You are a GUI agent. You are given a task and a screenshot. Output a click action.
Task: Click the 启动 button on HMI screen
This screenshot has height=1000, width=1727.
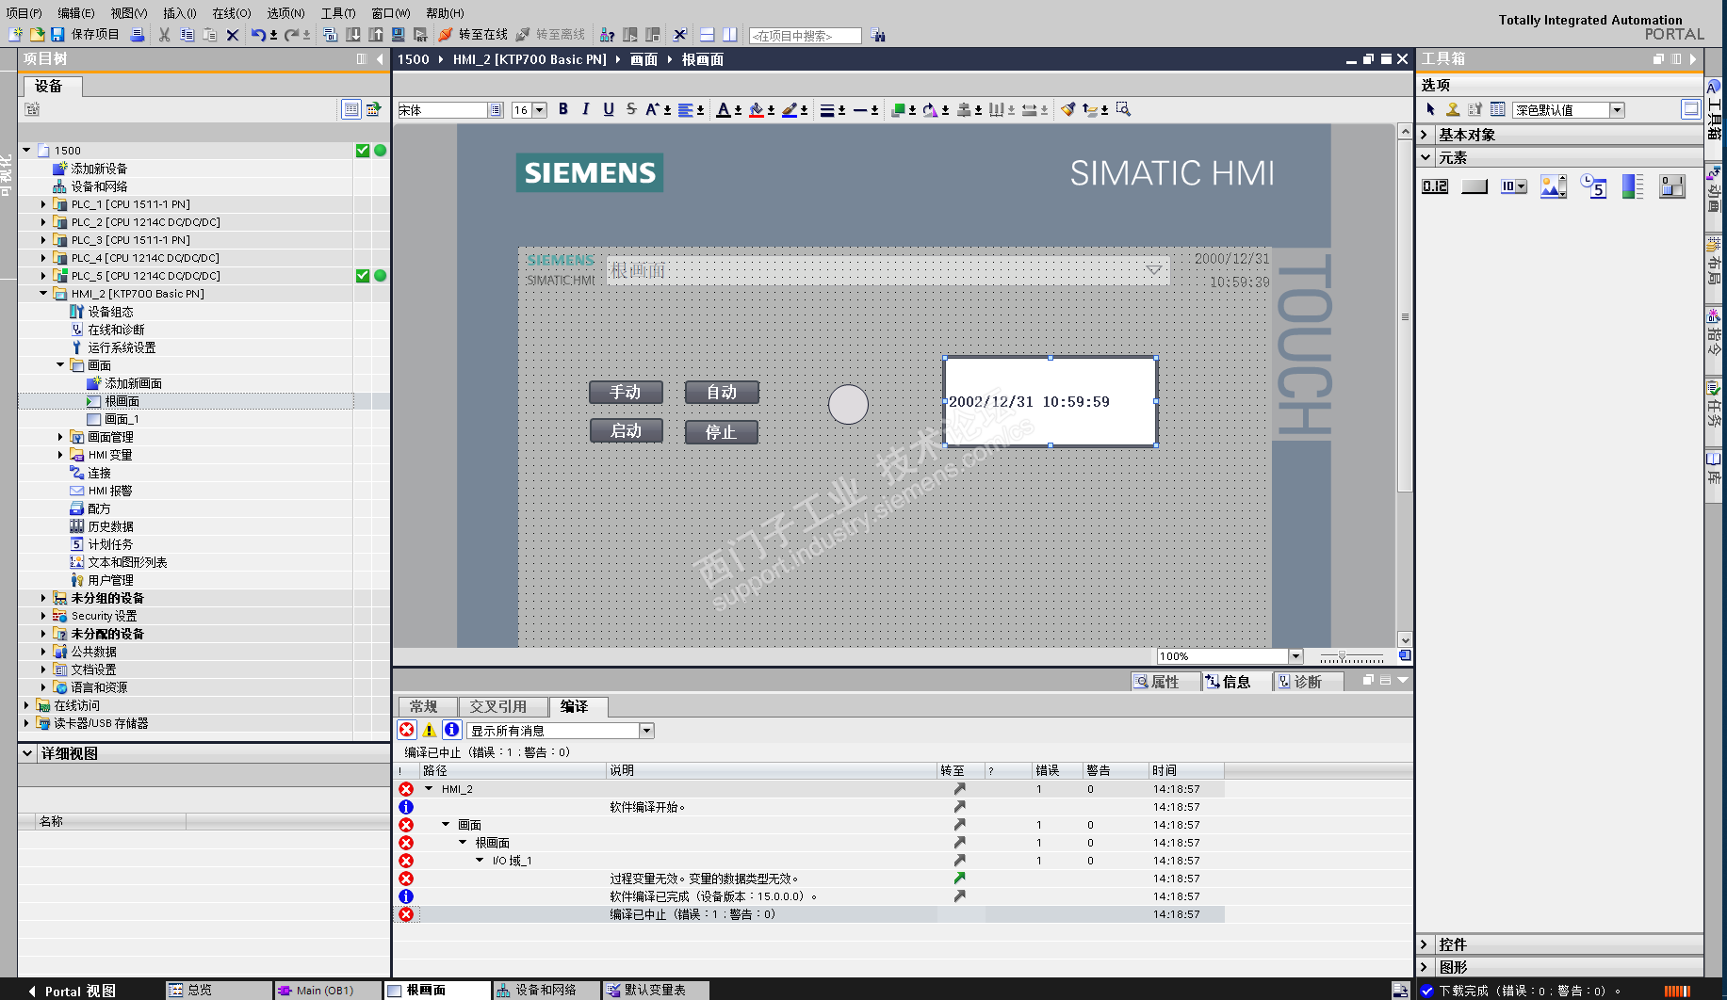(x=626, y=431)
